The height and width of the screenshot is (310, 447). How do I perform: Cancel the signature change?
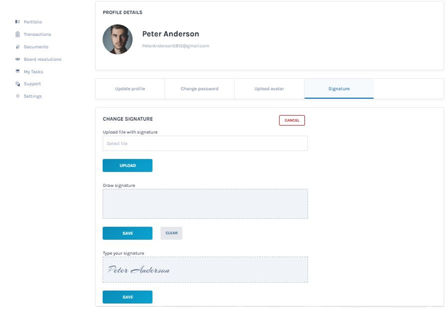(292, 120)
